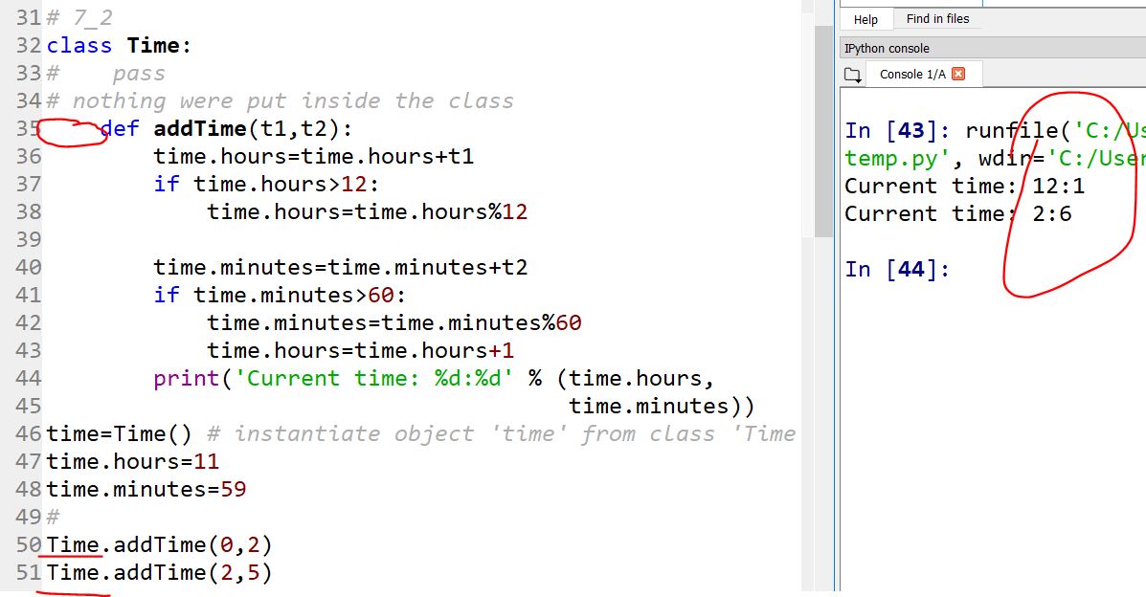Screen dimensions: 1146x597
Task: Click the '# 7_2' comment line
Action: pyautogui.click(x=85, y=18)
